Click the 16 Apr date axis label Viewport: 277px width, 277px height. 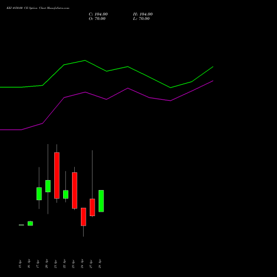coord(29,264)
